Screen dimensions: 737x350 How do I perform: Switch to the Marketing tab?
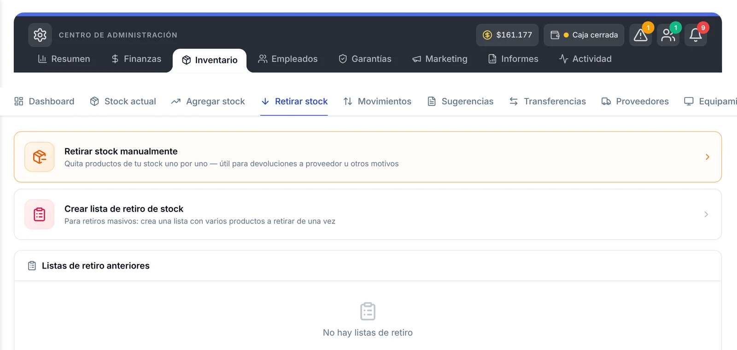pyautogui.click(x=440, y=59)
